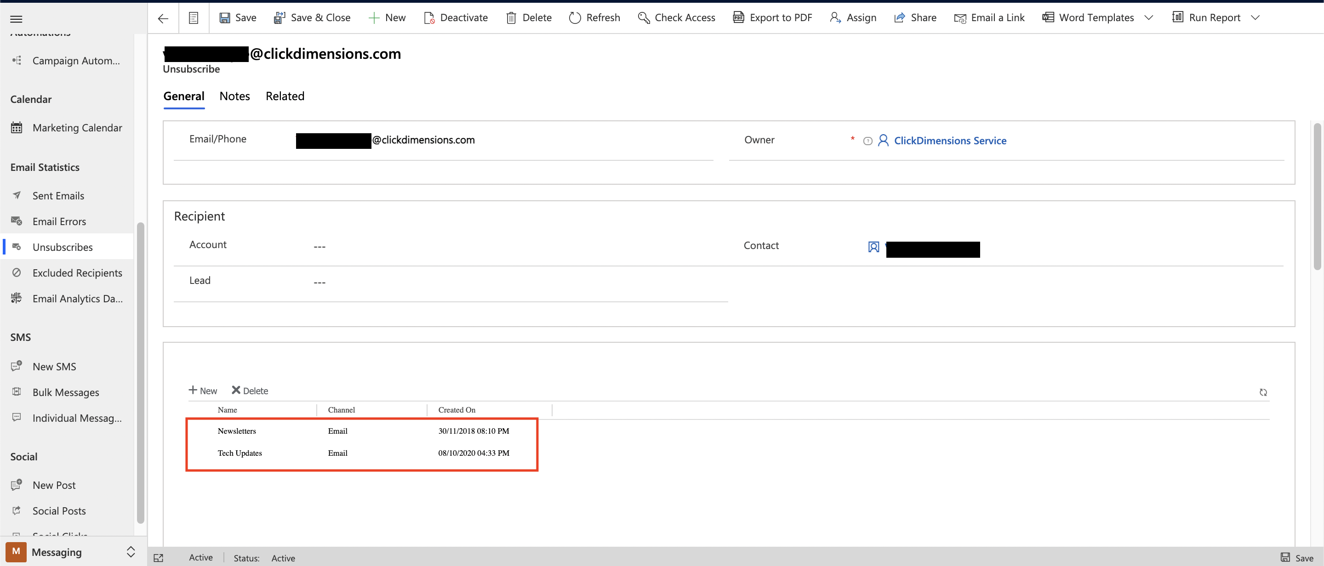Open ClickDimensions Service owner link
Viewport: 1324px width, 566px height.
(950, 141)
